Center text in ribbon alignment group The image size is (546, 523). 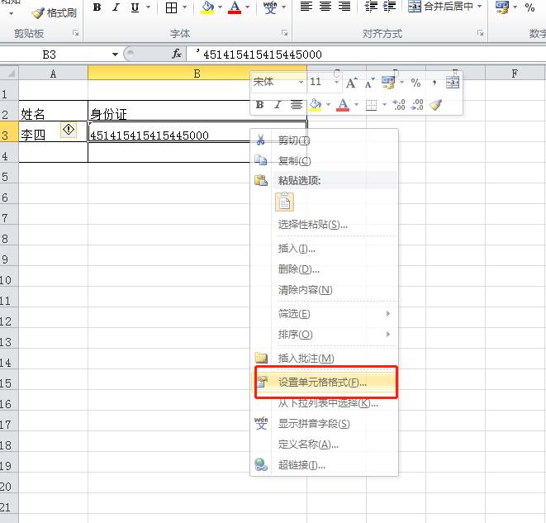pos(325,7)
